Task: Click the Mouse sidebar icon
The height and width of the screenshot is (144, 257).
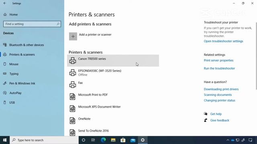Action: pyautogui.click(x=5, y=64)
